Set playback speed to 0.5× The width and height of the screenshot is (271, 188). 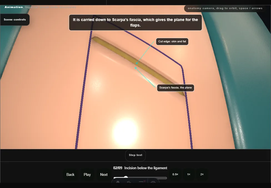click(x=175, y=174)
